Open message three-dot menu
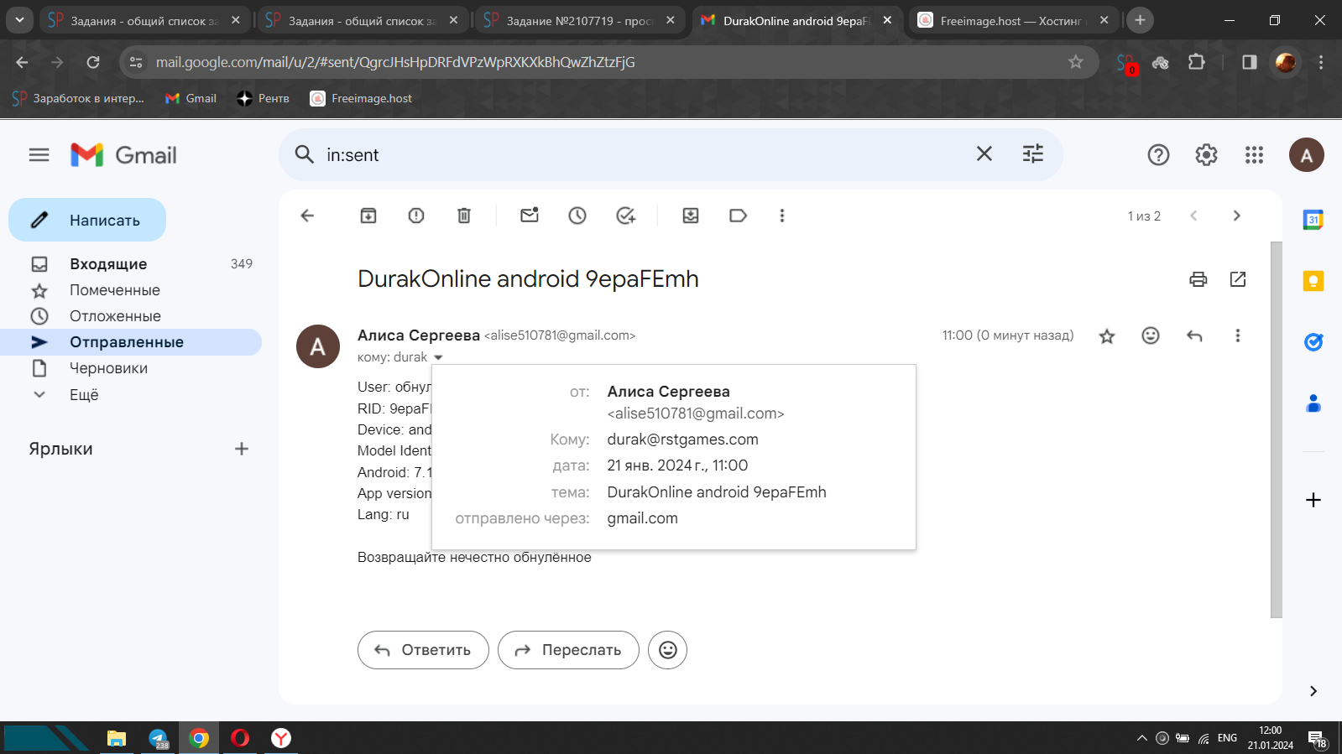 coord(1238,335)
